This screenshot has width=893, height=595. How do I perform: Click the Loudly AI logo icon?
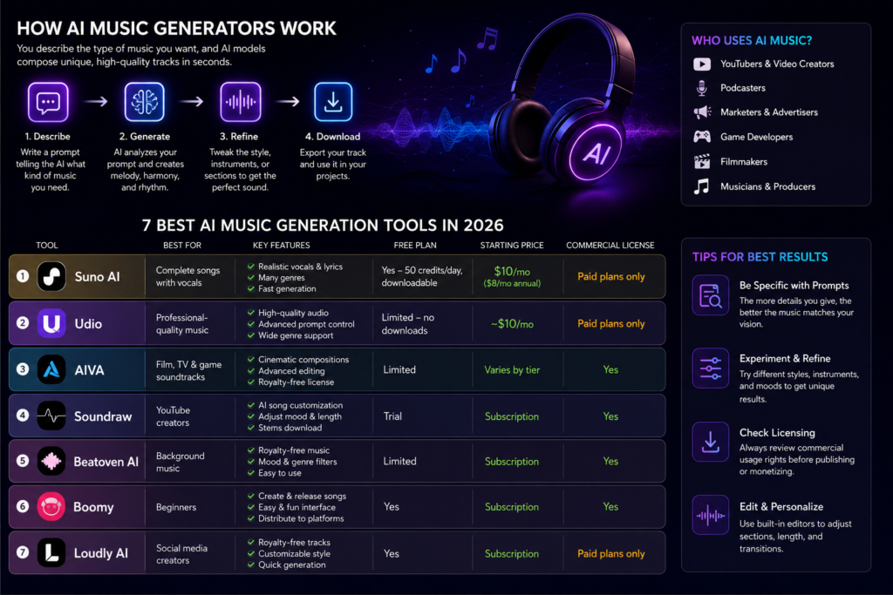pyautogui.click(x=51, y=553)
